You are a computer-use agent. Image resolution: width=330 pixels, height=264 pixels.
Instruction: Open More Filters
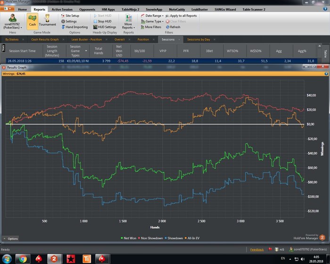coord(151,27)
